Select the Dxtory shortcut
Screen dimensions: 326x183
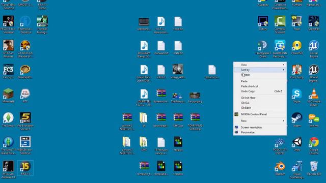263,23
